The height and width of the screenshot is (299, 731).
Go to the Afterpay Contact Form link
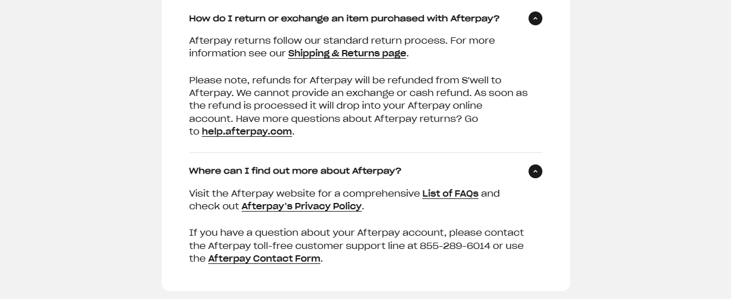pyautogui.click(x=264, y=259)
